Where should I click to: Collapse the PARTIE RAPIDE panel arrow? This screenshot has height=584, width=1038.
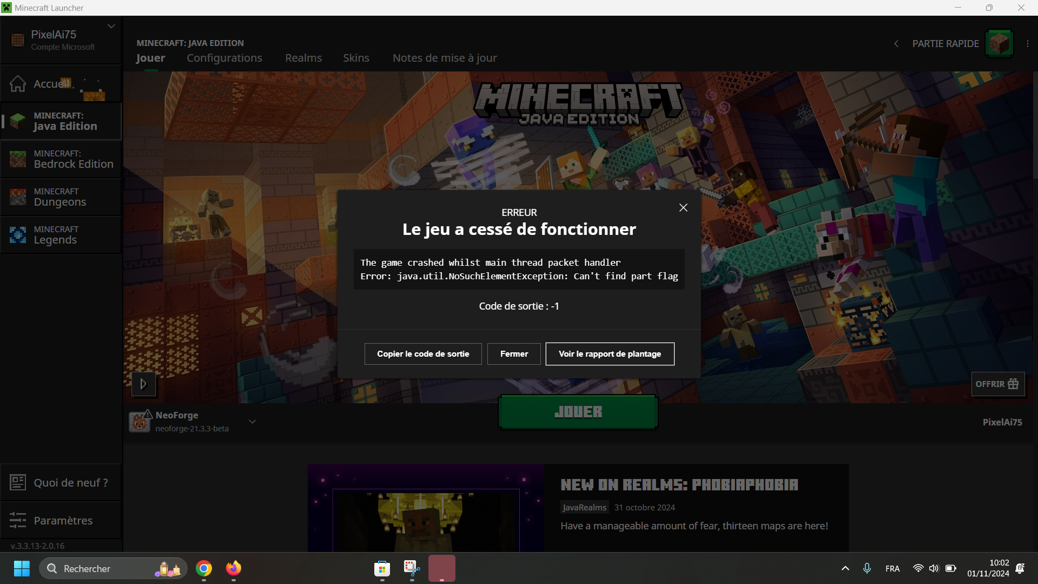pyautogui.click(x=896, y=44)
